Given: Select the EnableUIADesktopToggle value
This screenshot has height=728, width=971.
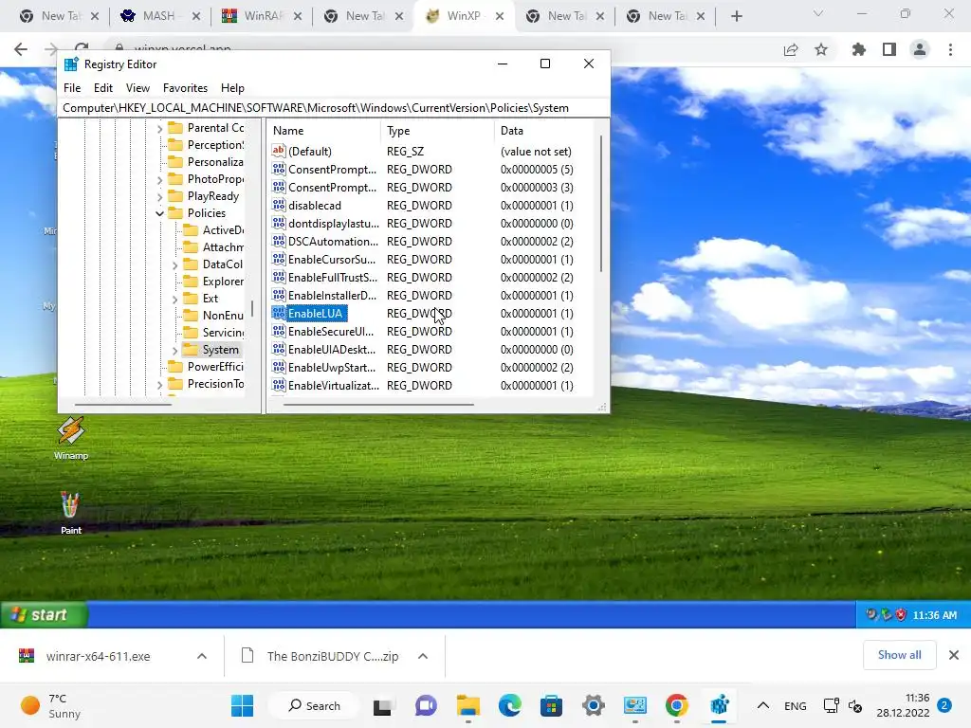Looking at the screenshot, I should (331, 349).
